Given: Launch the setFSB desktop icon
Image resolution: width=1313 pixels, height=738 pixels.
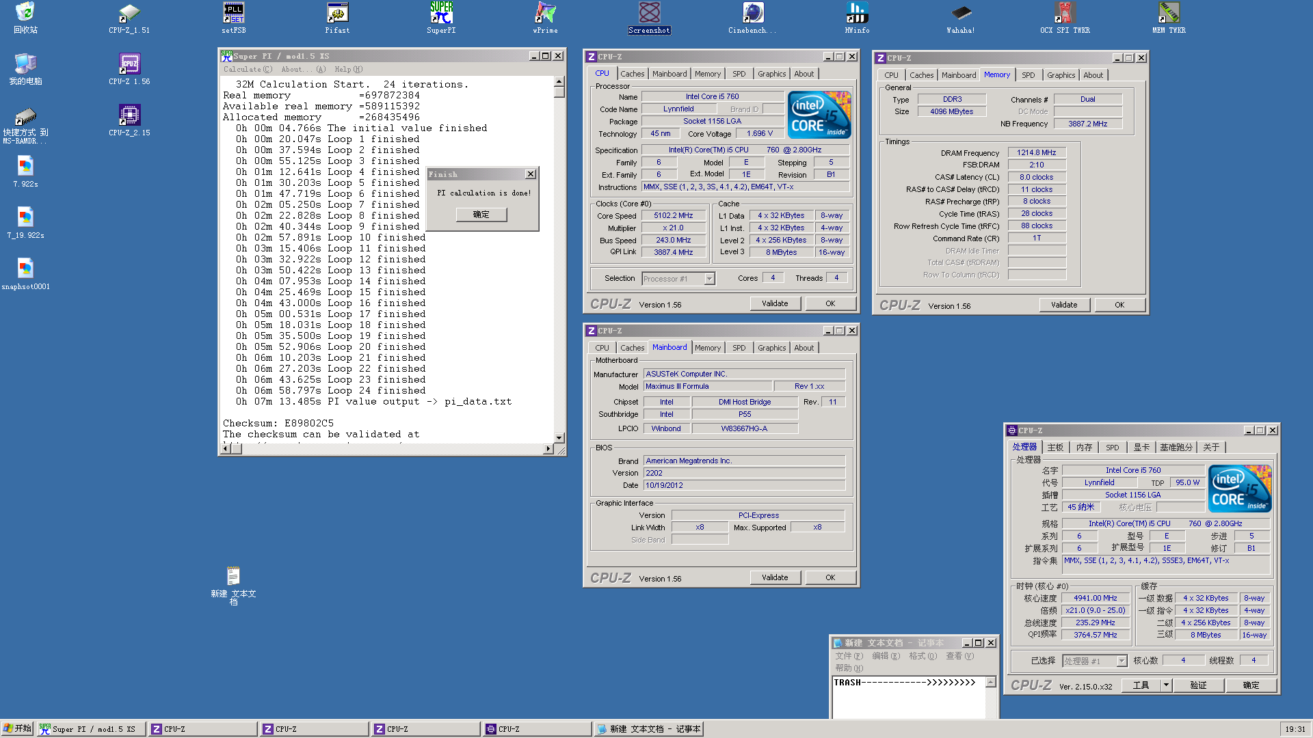Looking at the screenshot, I should point(234,18).
